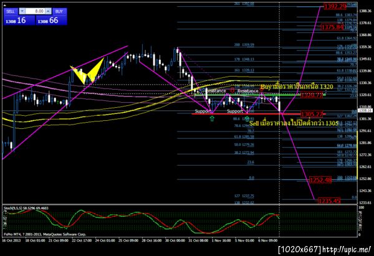Click the '21 Oct 09:00' time axis label
Image resolution: width=374 pixels, height=256 pixels.
click(59, 240)
